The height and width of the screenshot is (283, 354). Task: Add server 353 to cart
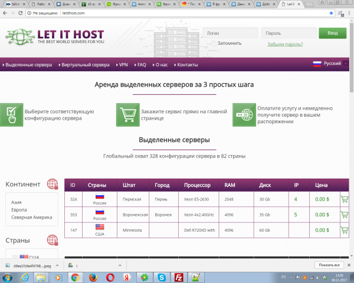pyautogui.click(x=345, y=215)
